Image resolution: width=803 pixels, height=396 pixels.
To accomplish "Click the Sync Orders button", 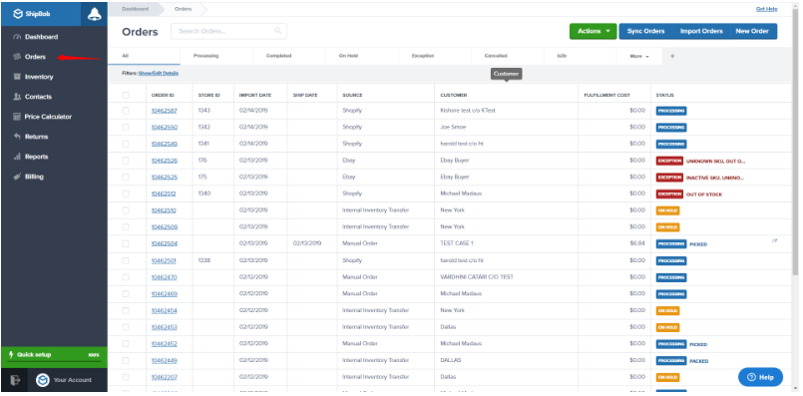I will 645,31.
